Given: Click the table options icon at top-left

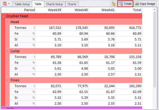Looking at the screenshot, I should coord(4,4).
